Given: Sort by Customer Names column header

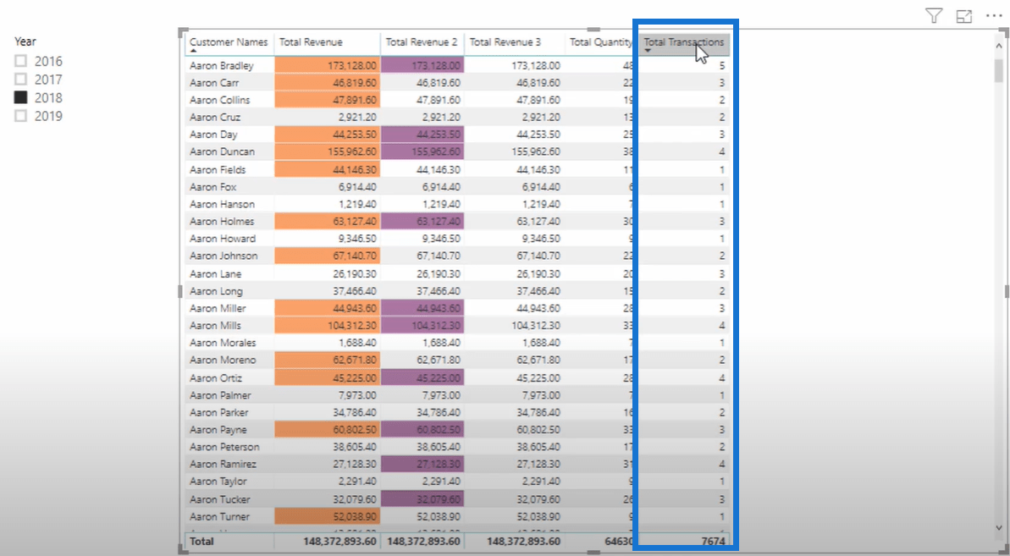Looking at the screenshot, I should coord(229,41).
